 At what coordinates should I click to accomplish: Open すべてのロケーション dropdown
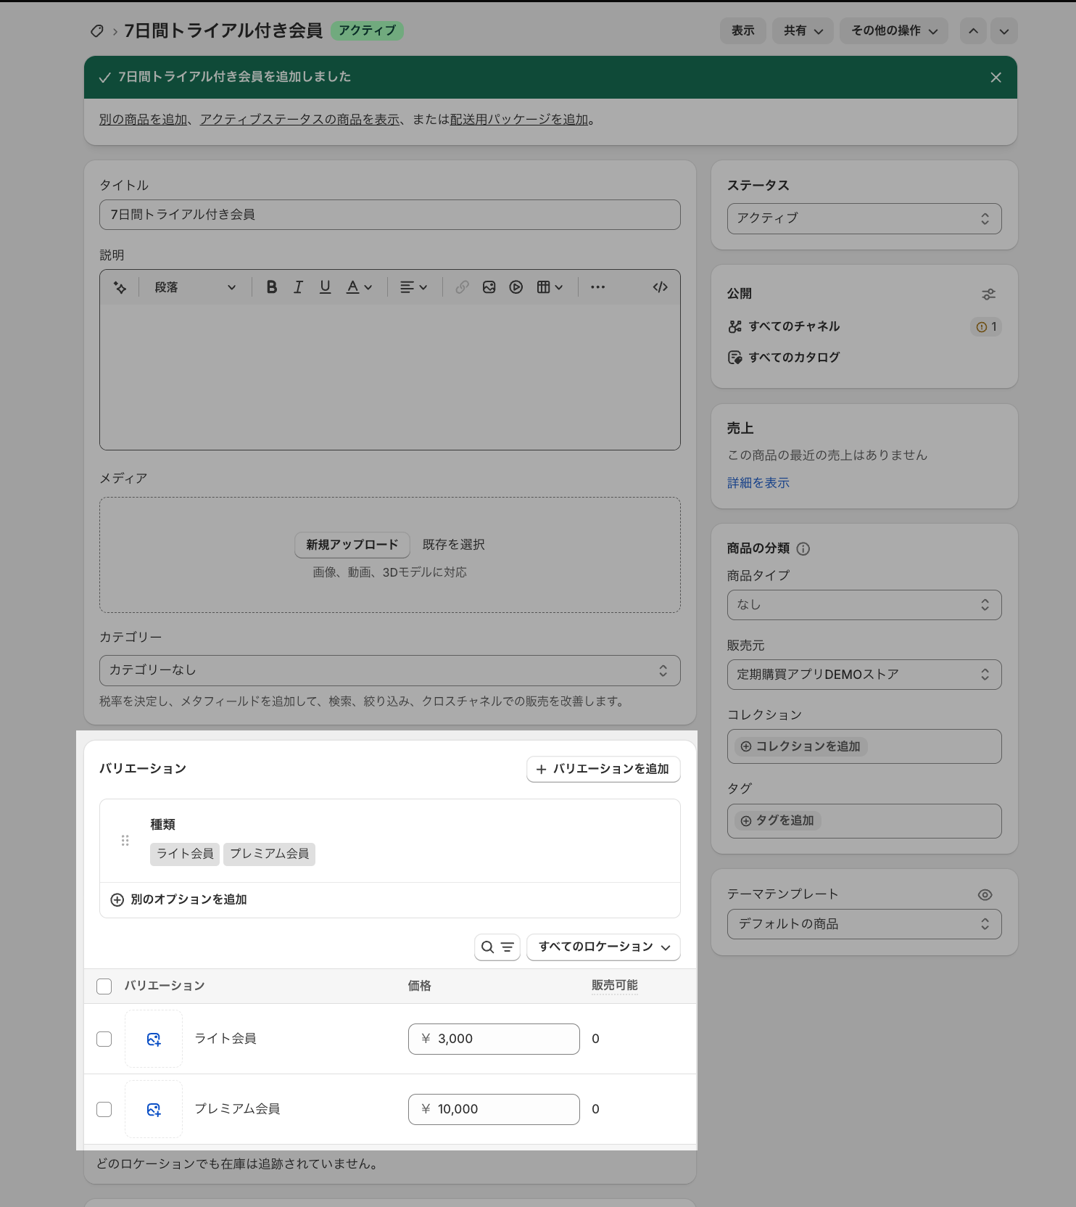point(603,947)
